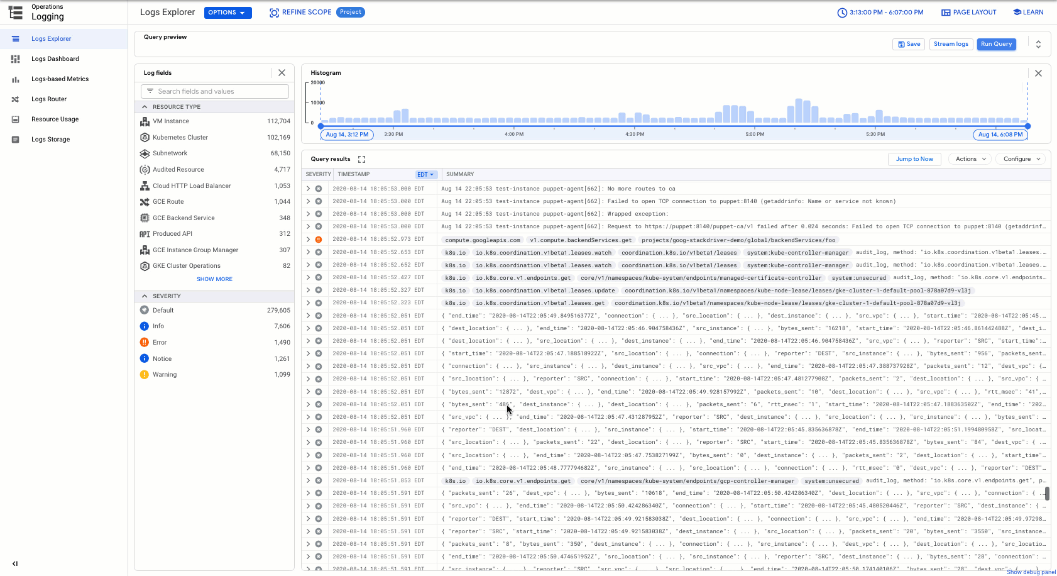Filter by Audited Resource icon

145,170
